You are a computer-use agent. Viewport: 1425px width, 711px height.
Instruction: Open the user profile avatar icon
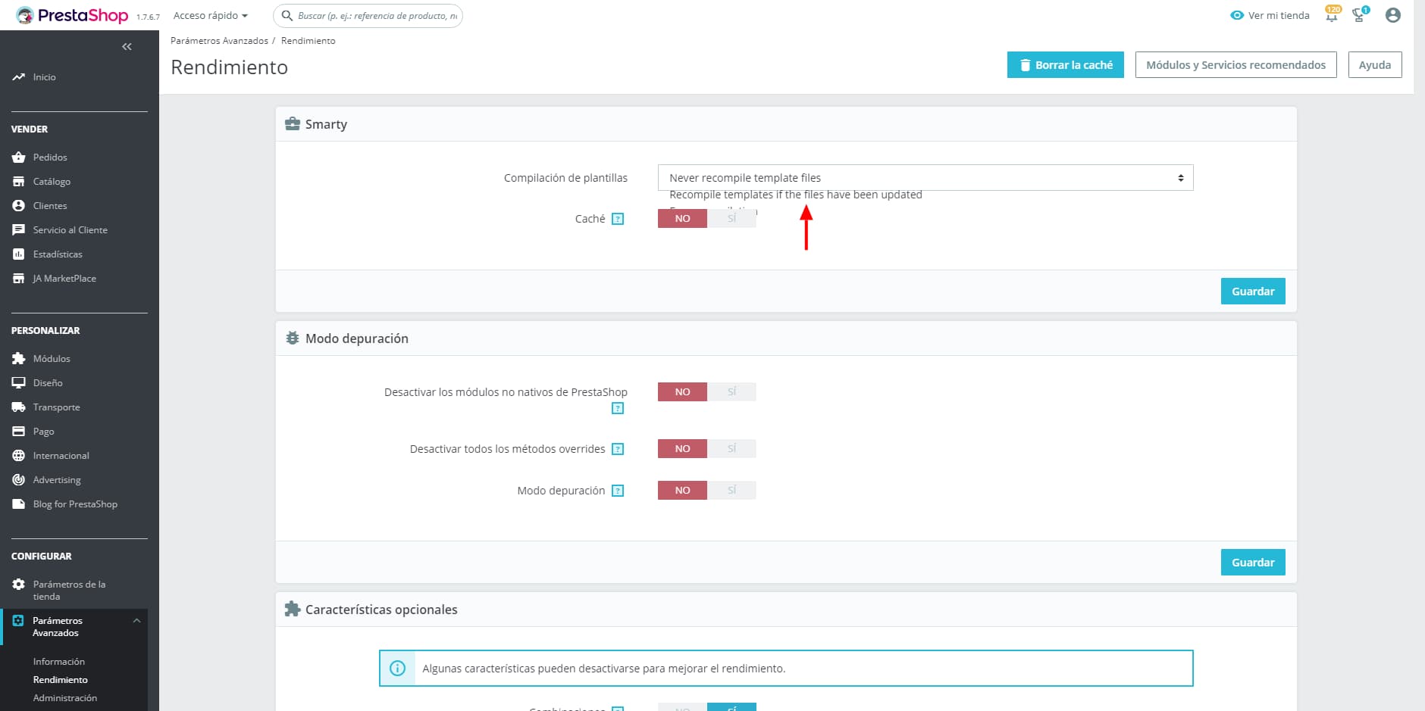[1392, 15]
